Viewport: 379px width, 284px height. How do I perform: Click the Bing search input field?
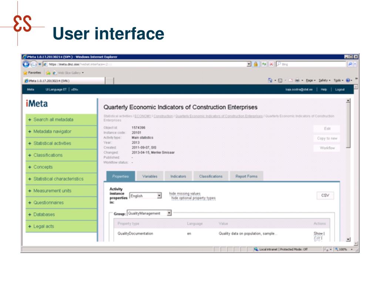pos(312,64)
